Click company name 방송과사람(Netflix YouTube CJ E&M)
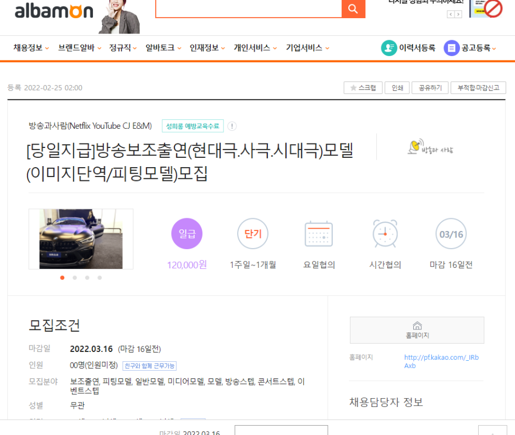Screen dimensions: 515x435 [x=90, y=126]
